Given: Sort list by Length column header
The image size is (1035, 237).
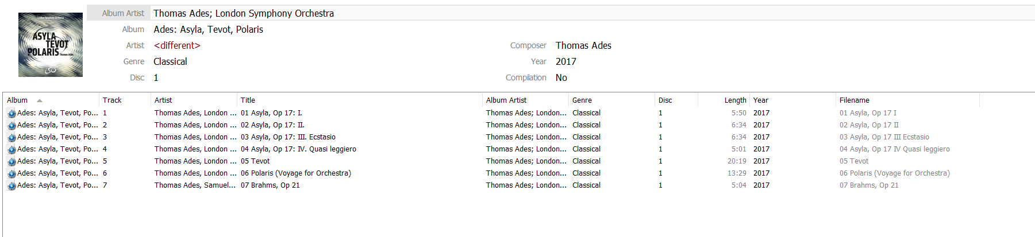Looking at the screenshot, I should (735, 100).
